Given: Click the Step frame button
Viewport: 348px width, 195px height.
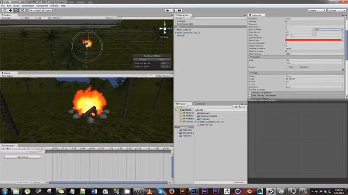Looking at the screenshot, I should pos(179,10).
